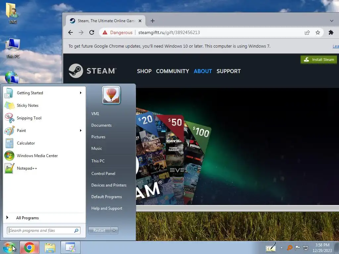The width and height of the screenshot is (339, 254).
Task: Click the network tray icon
Action: 306,247
